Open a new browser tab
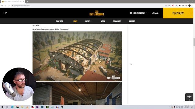 coord(27,2)
